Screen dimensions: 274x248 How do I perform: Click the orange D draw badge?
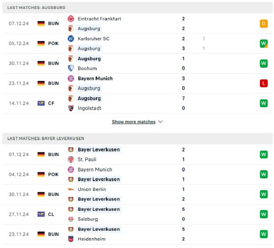coord(263,23)
